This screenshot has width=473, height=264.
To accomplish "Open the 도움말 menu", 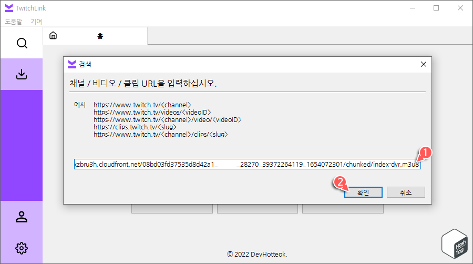I will coord(13,22).
